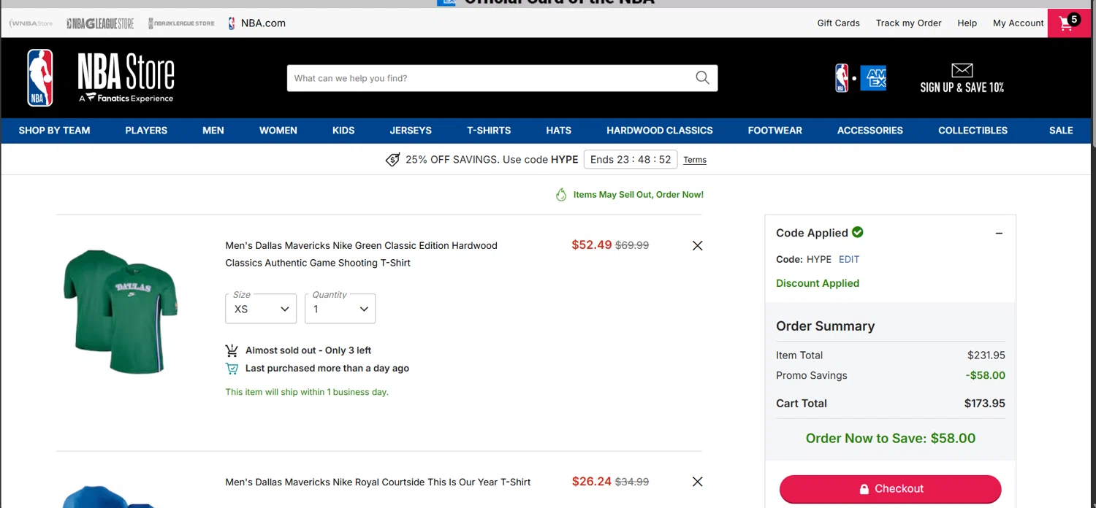Click the cart icon beside Almost sold out
The height and width of the screenshot is (508, 1096).
(x=232, y=350)
